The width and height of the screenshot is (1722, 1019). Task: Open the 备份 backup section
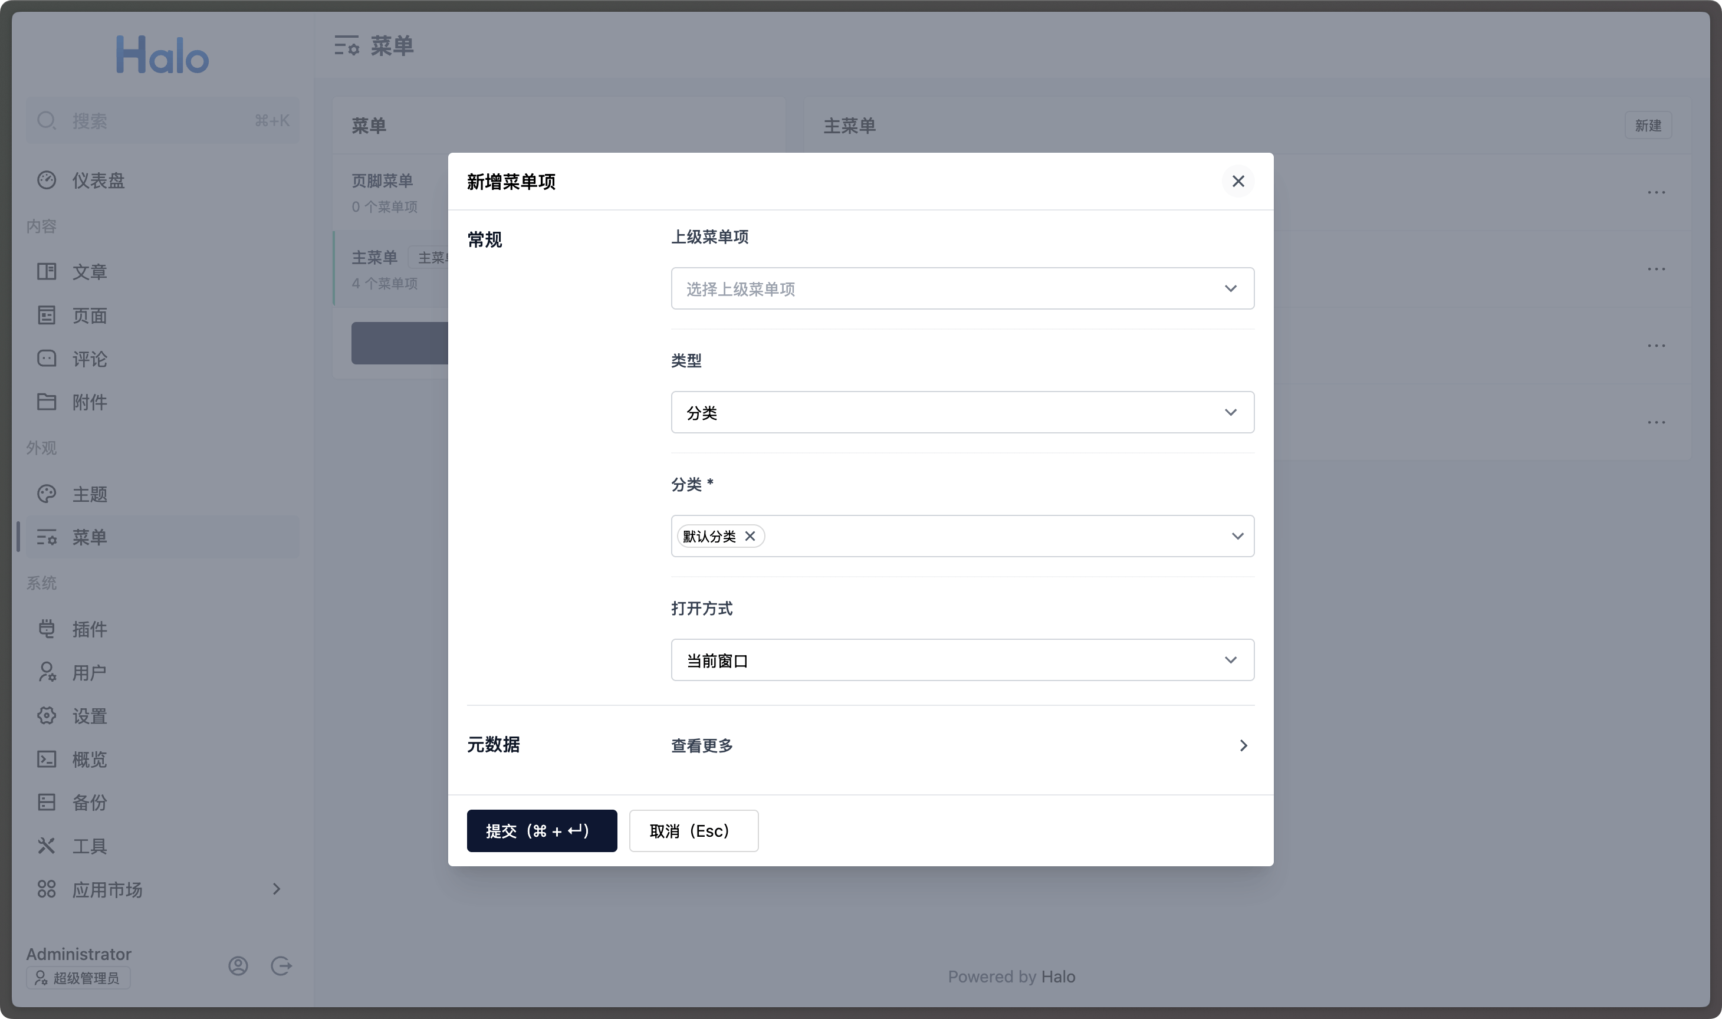coord(47,802)
